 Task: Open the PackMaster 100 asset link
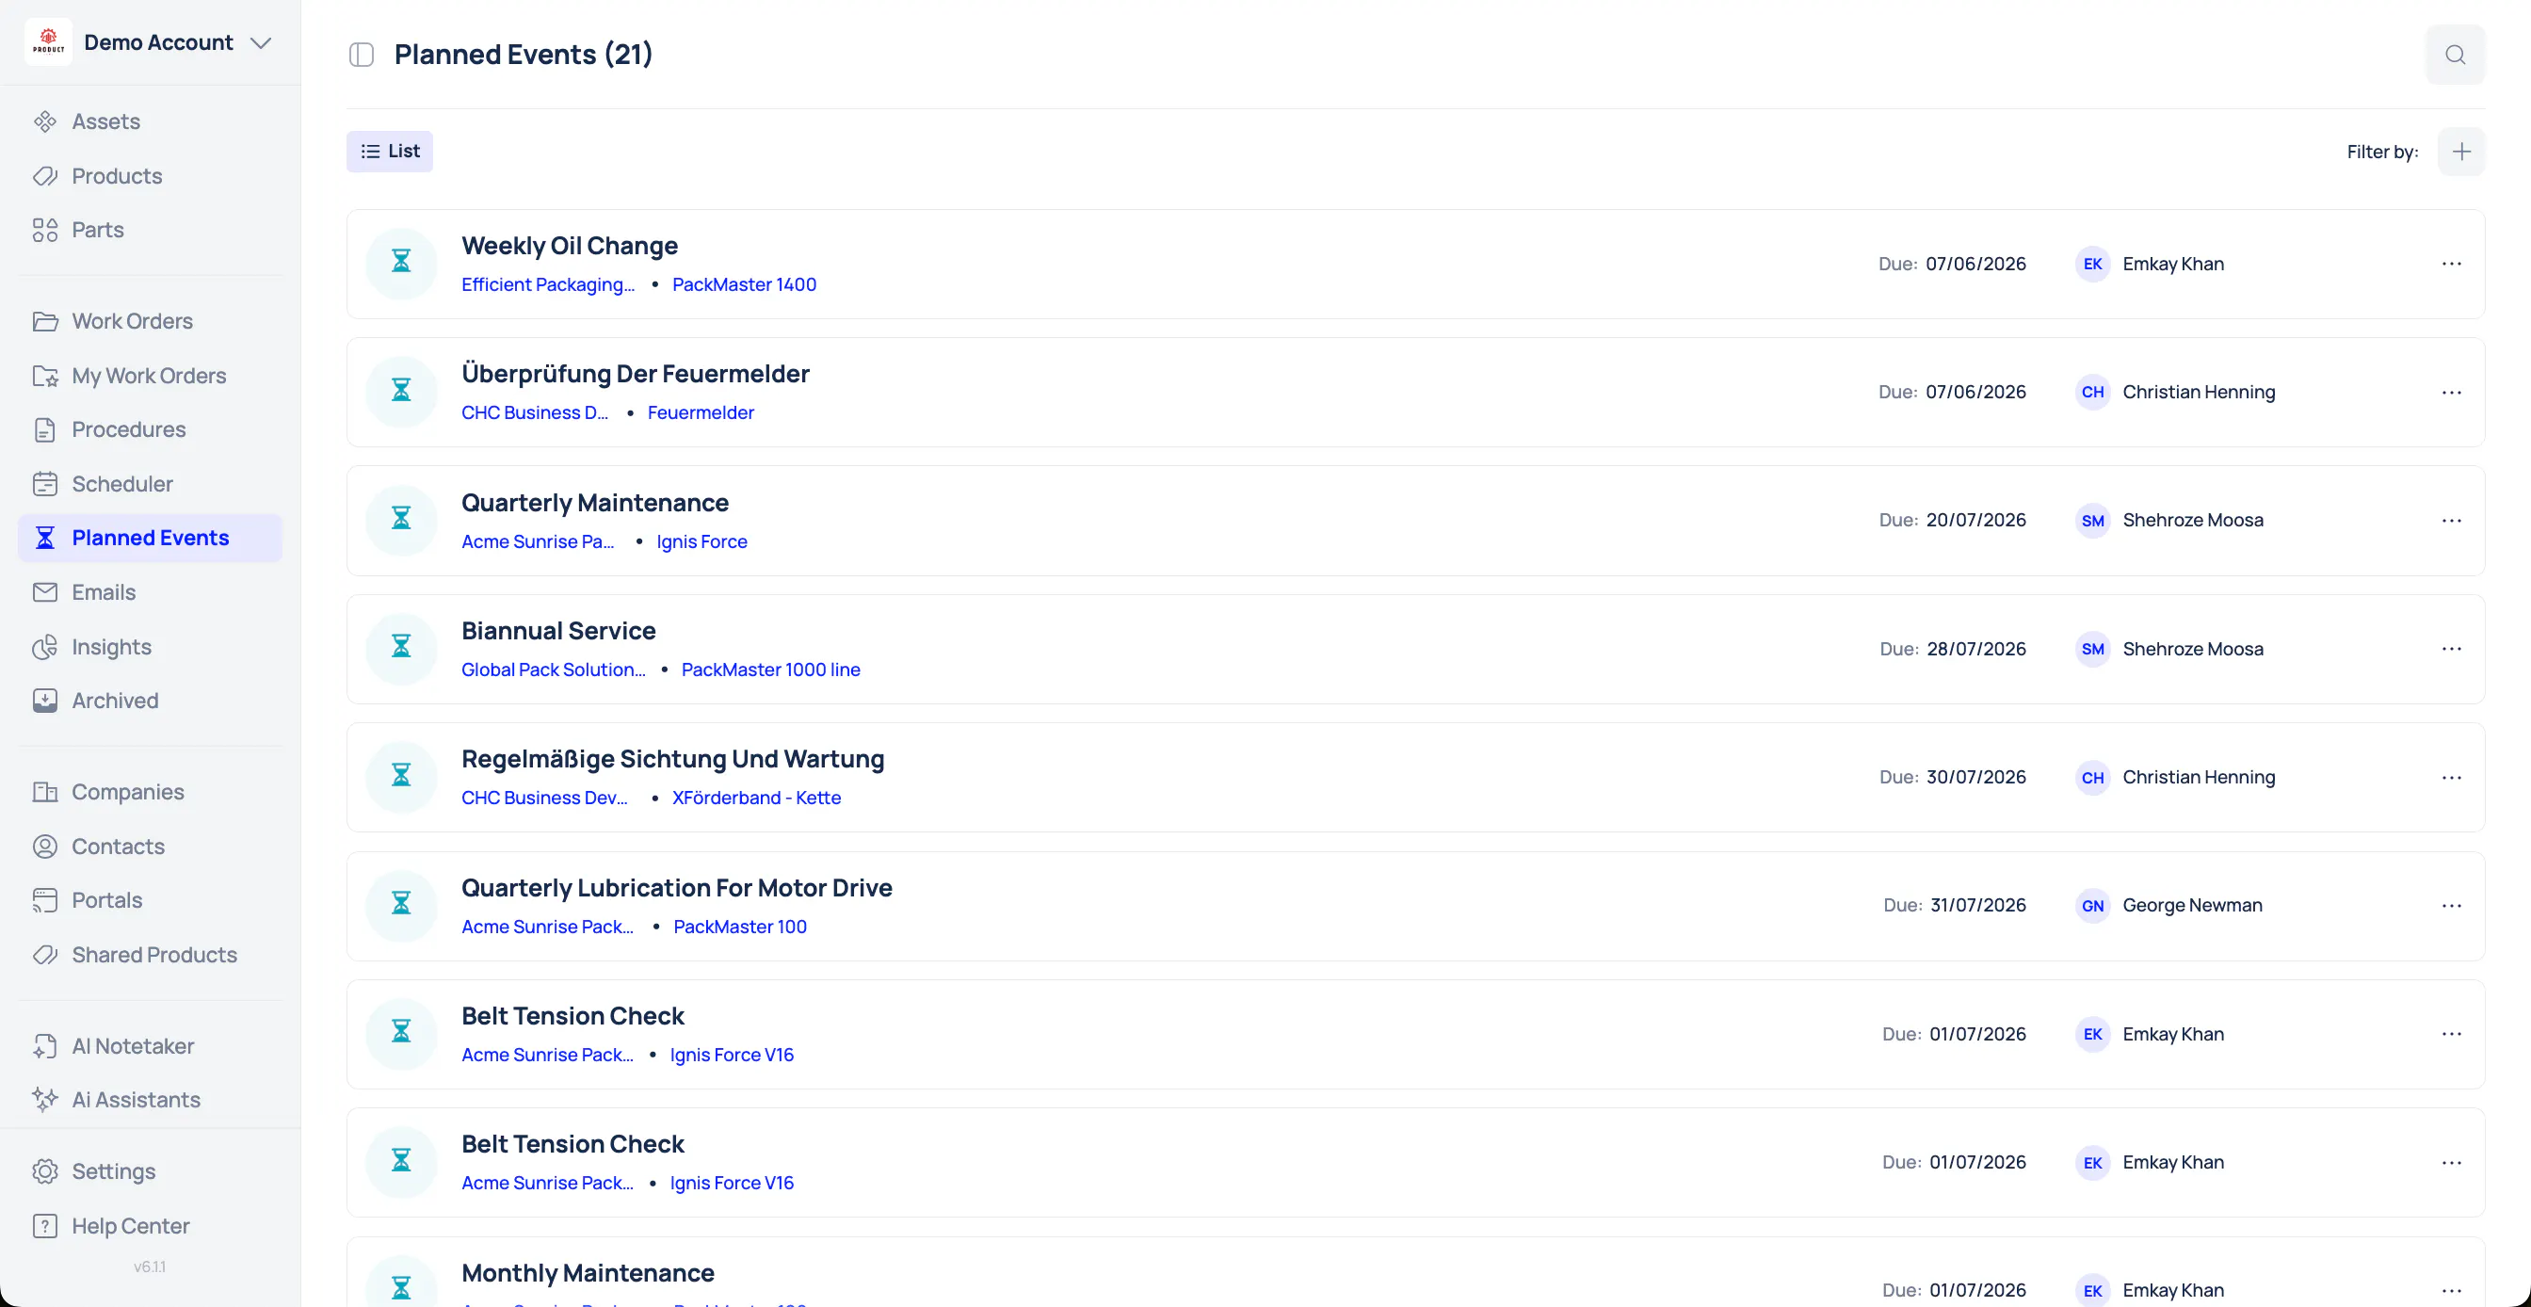click(740, 927)
